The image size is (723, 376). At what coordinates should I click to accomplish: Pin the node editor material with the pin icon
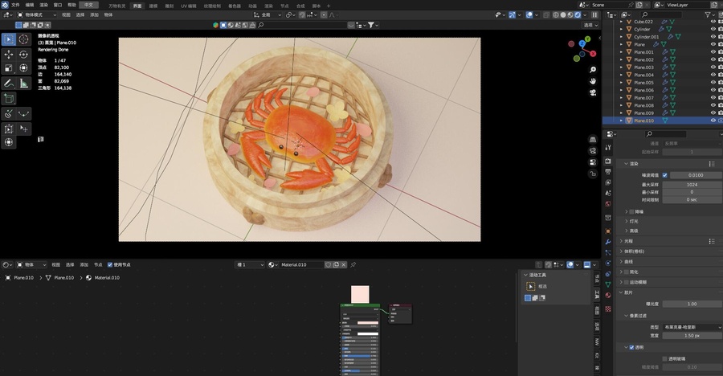pyautogui.click(x=353, y=265)
